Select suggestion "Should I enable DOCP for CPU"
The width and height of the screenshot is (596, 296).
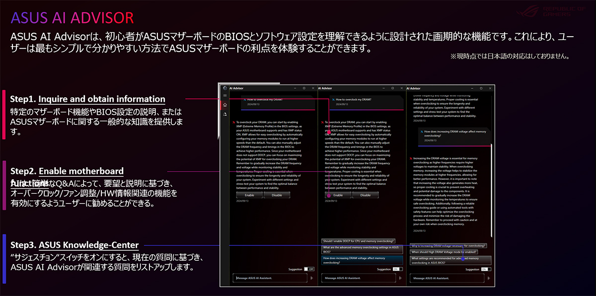click(x=358, y=240)
